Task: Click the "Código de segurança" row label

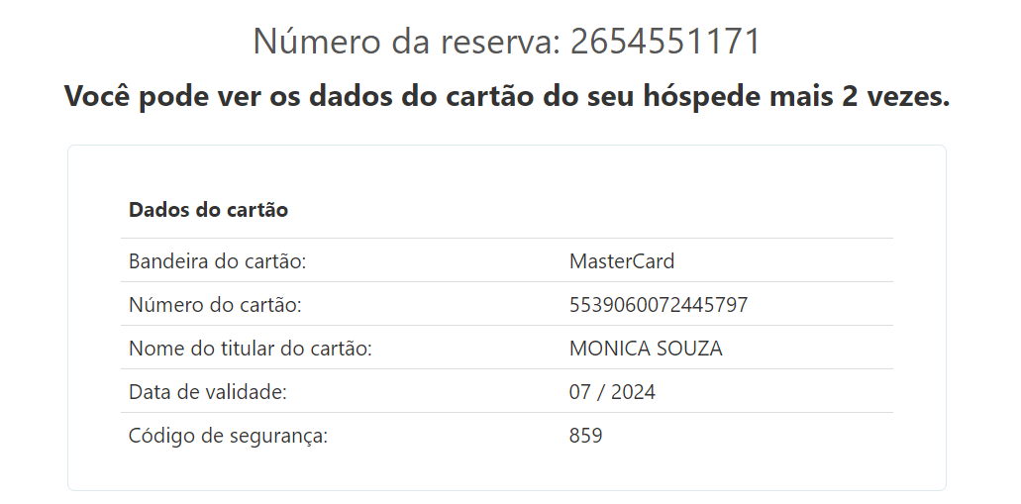Action: pyautogui.click(x=228, y=436)
